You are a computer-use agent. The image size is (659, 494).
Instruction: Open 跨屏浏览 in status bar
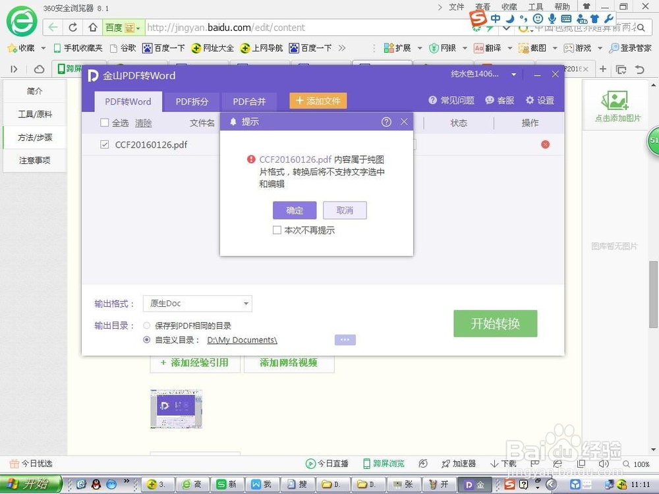click(x=384, y=463)
